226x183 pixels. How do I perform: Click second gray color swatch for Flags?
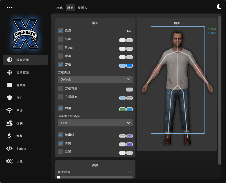130,49
